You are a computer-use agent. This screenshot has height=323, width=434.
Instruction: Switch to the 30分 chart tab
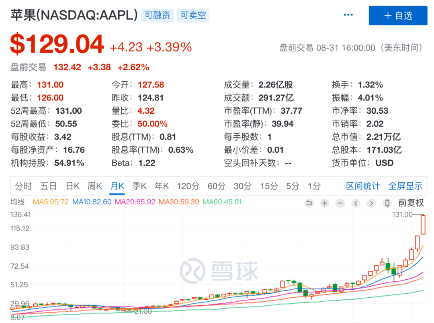click(x=242, y=186)
